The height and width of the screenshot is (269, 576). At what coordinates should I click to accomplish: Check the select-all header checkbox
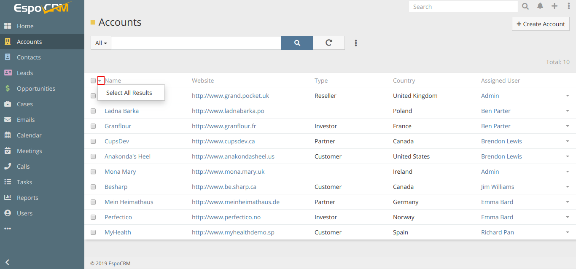[93, 81]
